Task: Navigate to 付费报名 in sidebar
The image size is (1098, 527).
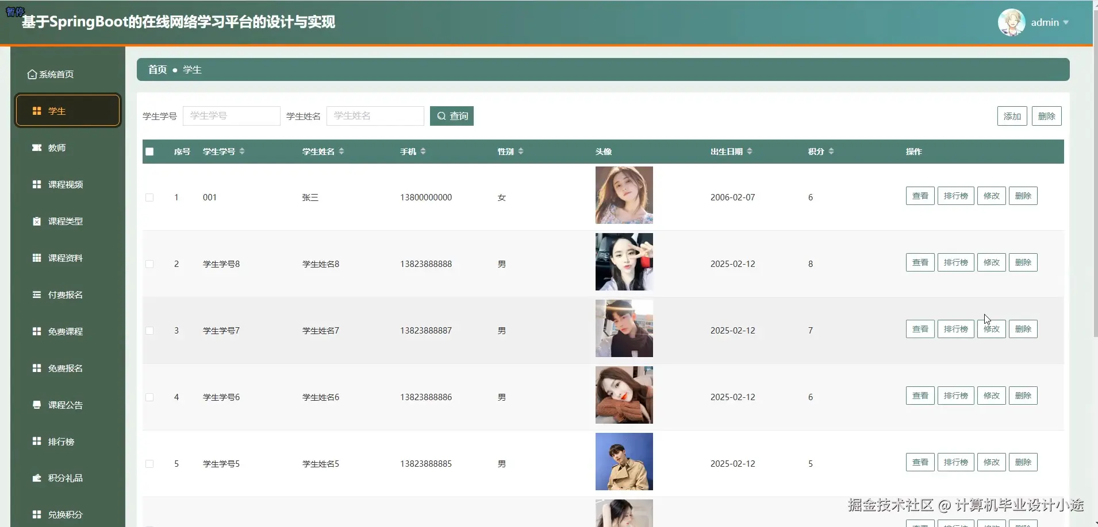Action: (68, 294)
